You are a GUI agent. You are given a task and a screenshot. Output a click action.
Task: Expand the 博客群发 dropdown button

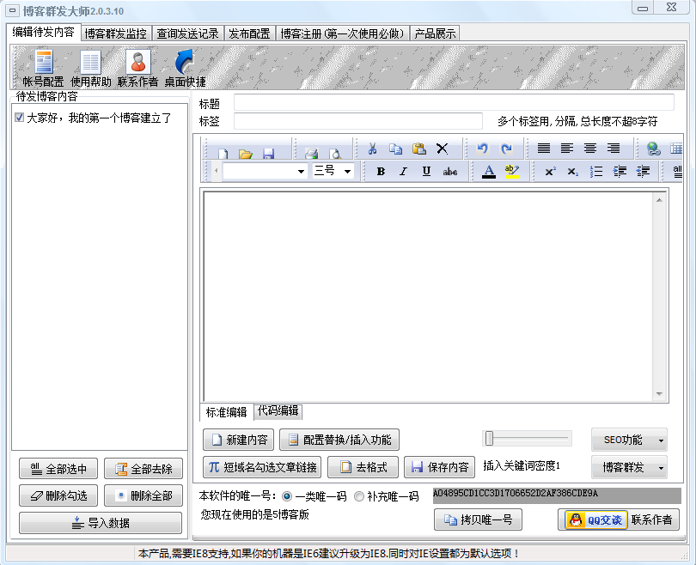click(660, 468)
